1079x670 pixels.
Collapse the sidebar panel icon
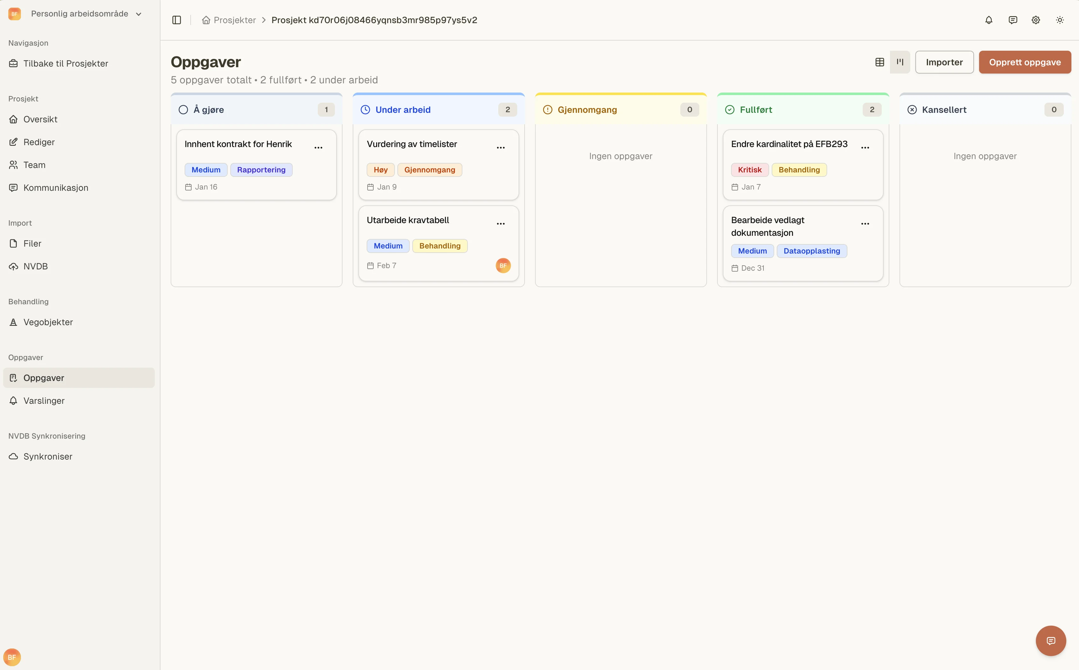click(x=176, y=20)
